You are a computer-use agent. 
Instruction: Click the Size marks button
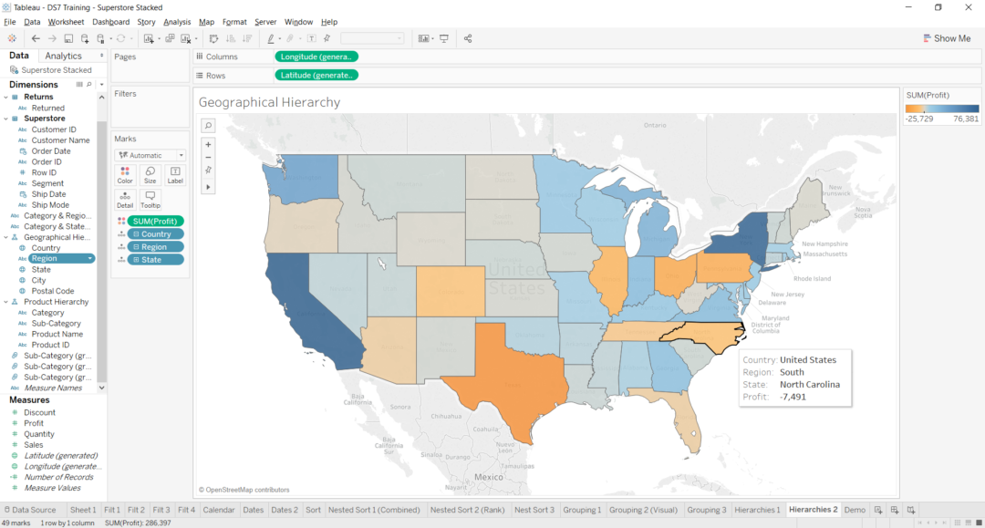(x=150, y=175)
